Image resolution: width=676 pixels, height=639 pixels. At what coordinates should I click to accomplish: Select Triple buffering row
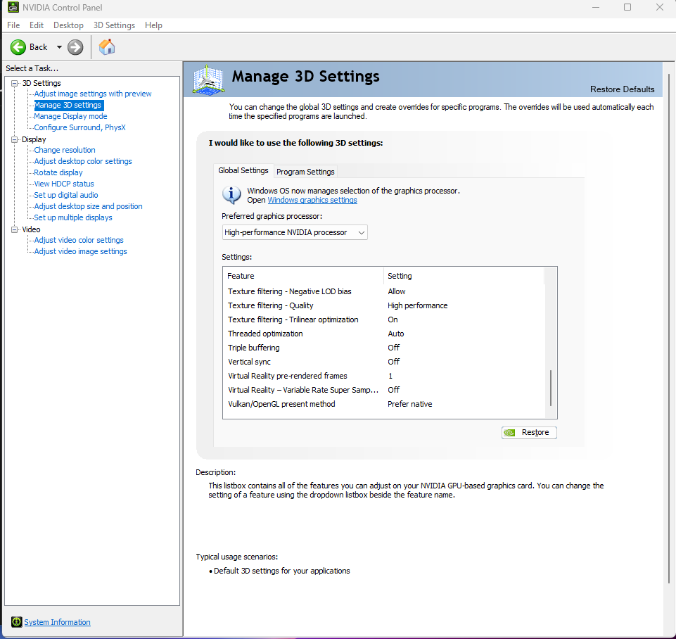click(x=383, y=348)
